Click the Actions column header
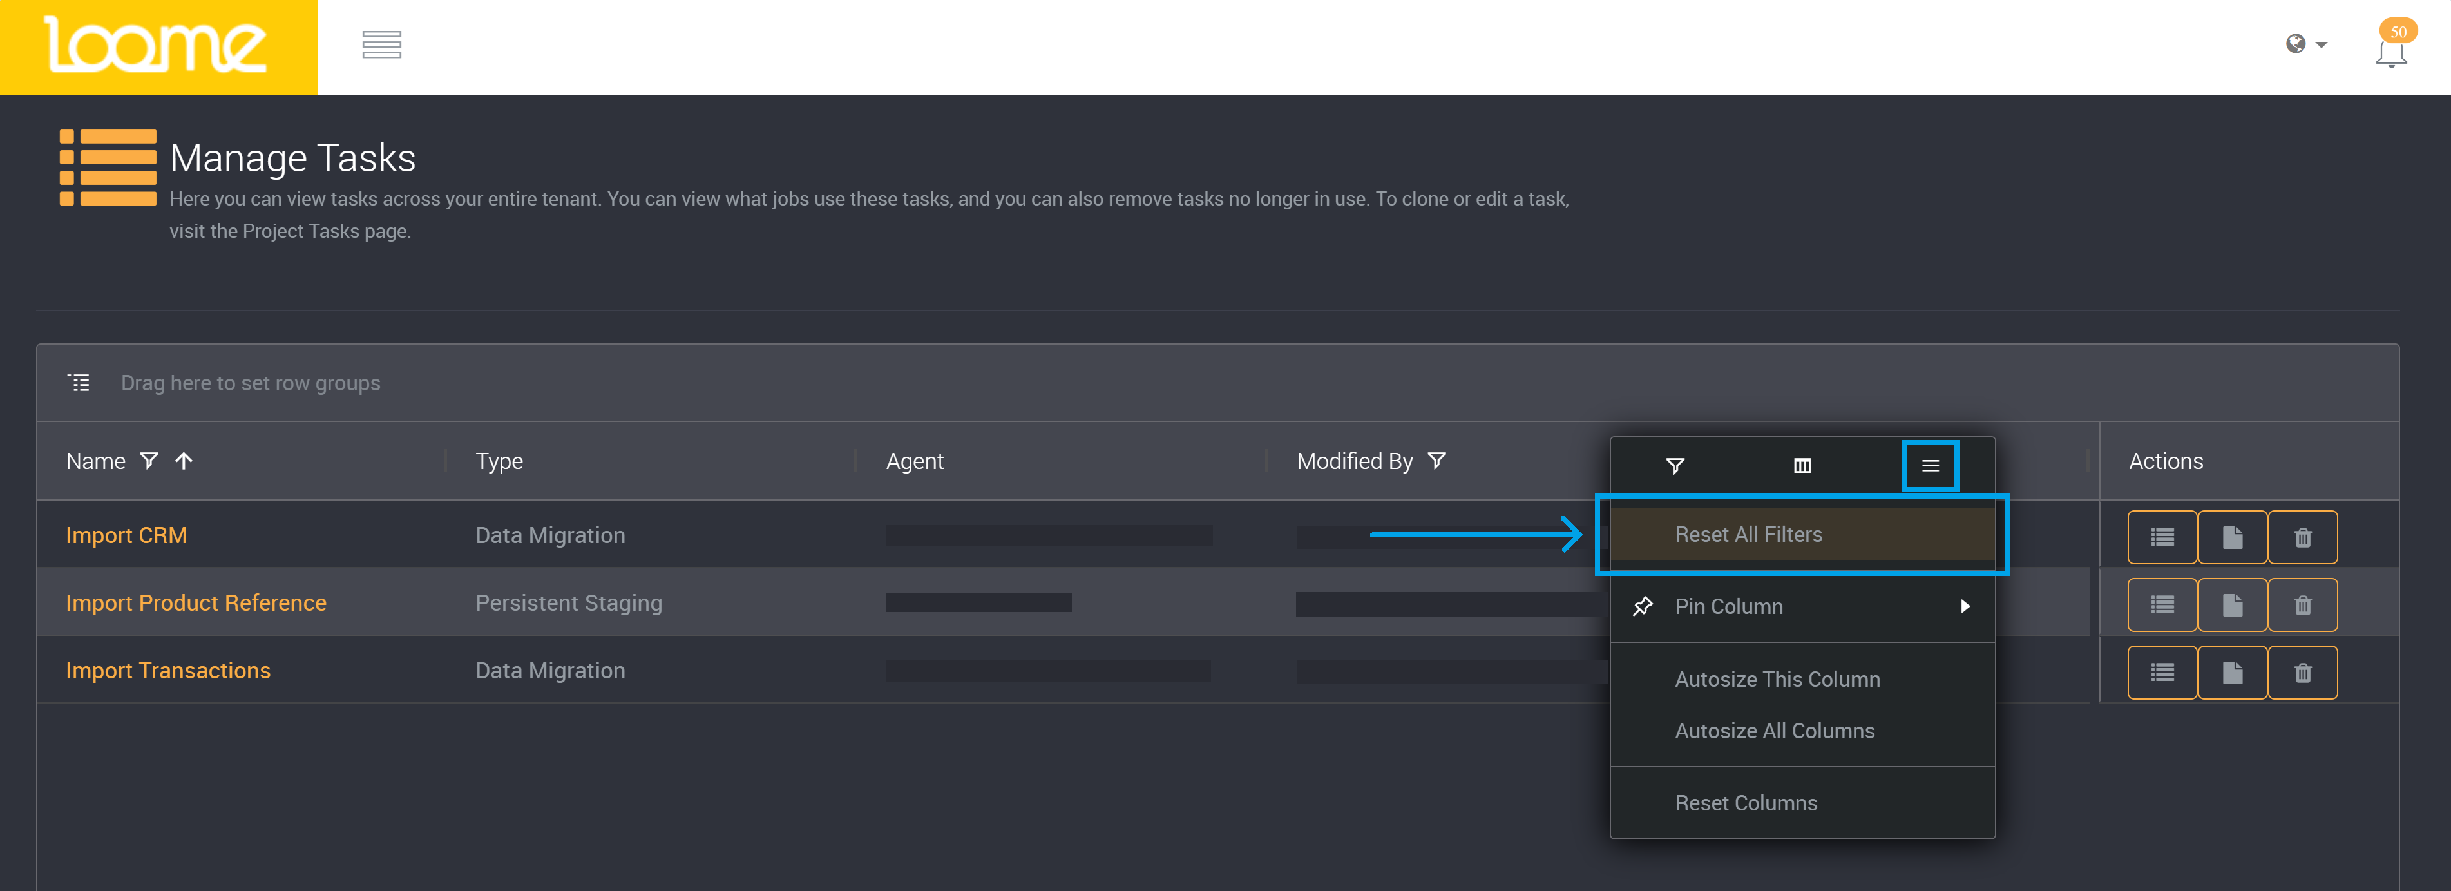 (x=2166, y=461)
